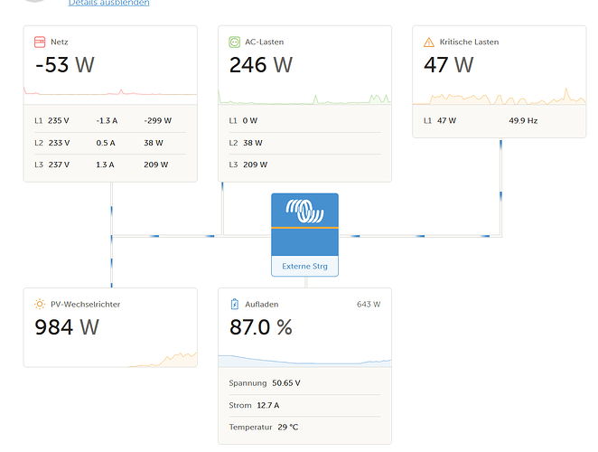Click the Netz L1 235 V reading
The image size is (598, 452).
click(x=59, y=120)
